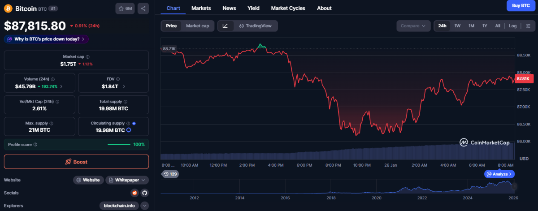Open 'Why is BTC's price down today?'
538x211 pixels.
47,39
